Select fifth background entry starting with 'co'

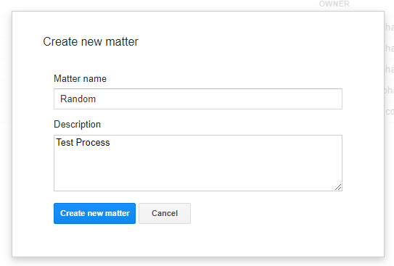(390, 112)
